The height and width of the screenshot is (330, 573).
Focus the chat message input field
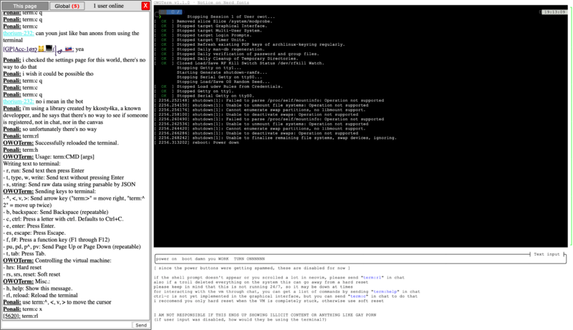tap(67, 324)
